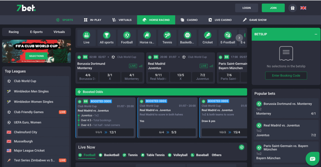Bet Juventus at 7/2 odds button
This screenshot has width=321, height=167.
tap(202, 77)
